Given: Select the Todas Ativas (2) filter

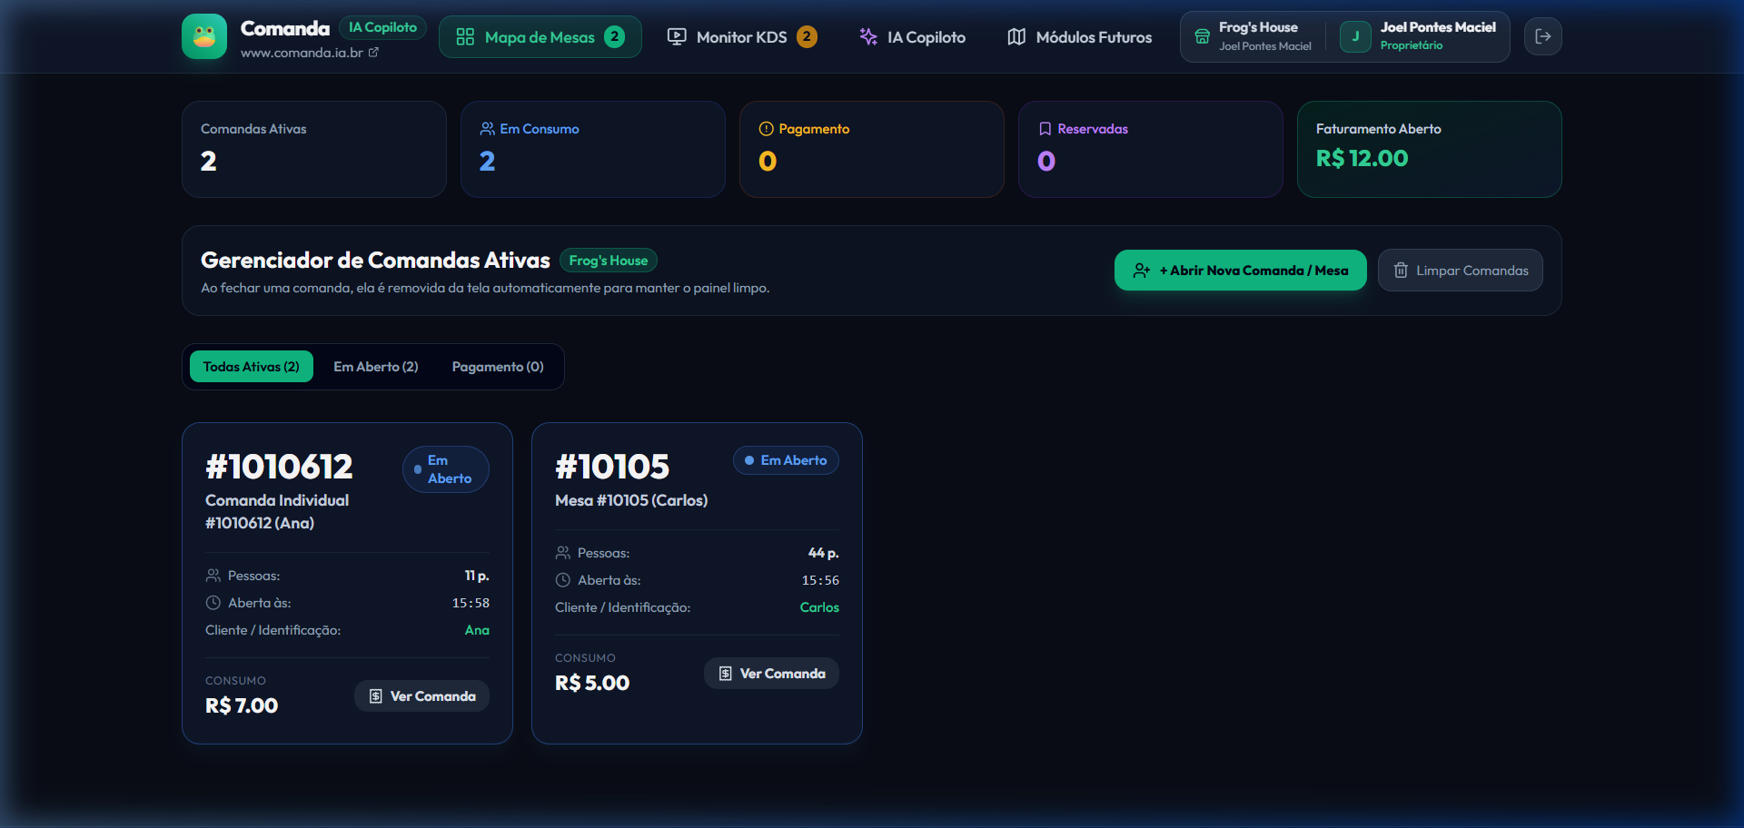Looking at the screenshot, I should coord(252,367).
